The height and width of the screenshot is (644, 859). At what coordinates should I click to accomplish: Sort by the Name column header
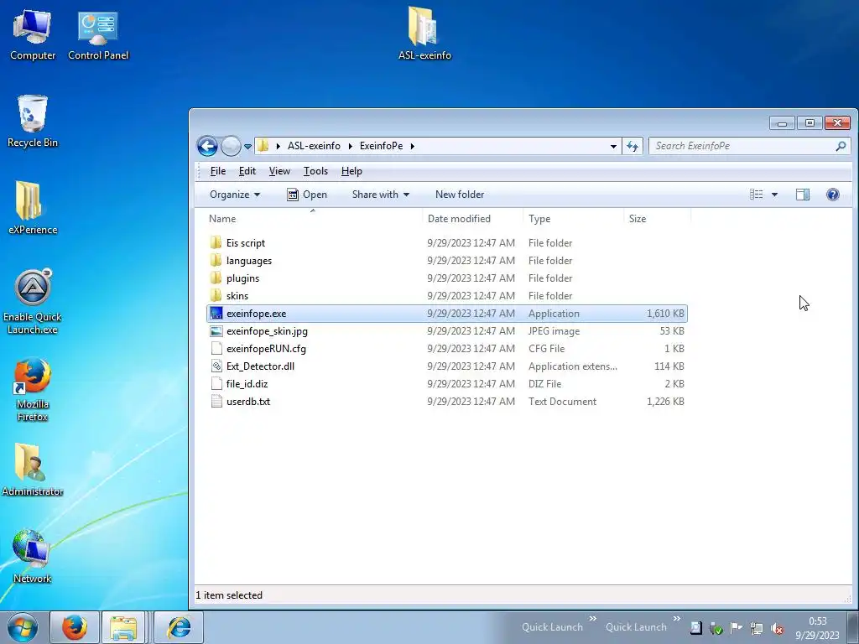pos(313,219)
